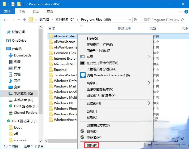Viewport: 189px width, 149px height.
Task: Choose 属性(R) from the context menu
Action: pos(92,145)
